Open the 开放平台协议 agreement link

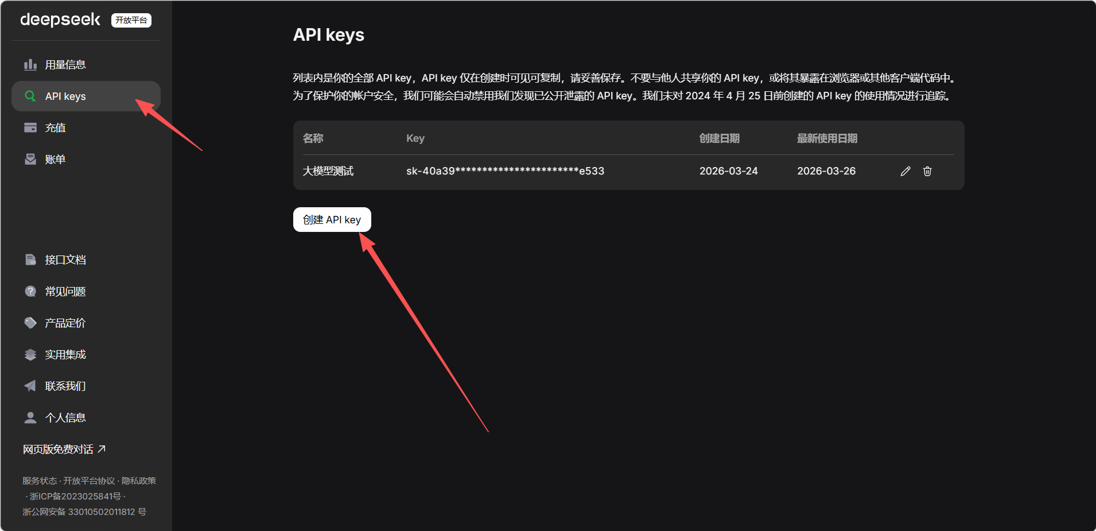89,480
